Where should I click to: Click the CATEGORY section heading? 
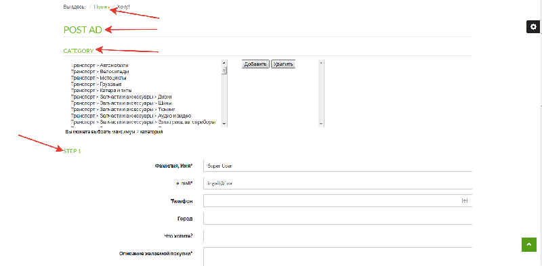[79, 51]
